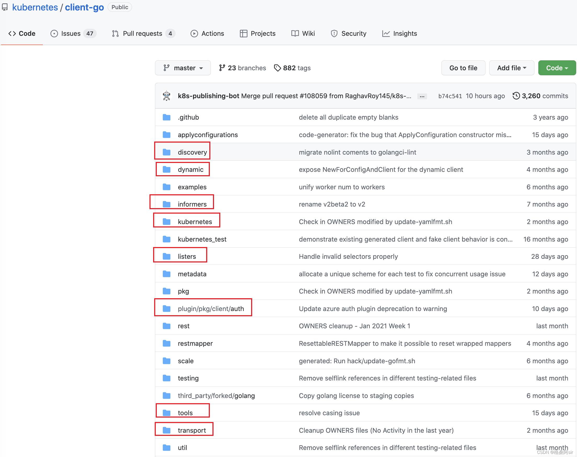This screenshot has width=577, height=457.
Task: Click the branches icon beside 23 branches
Action: (222, 68)
